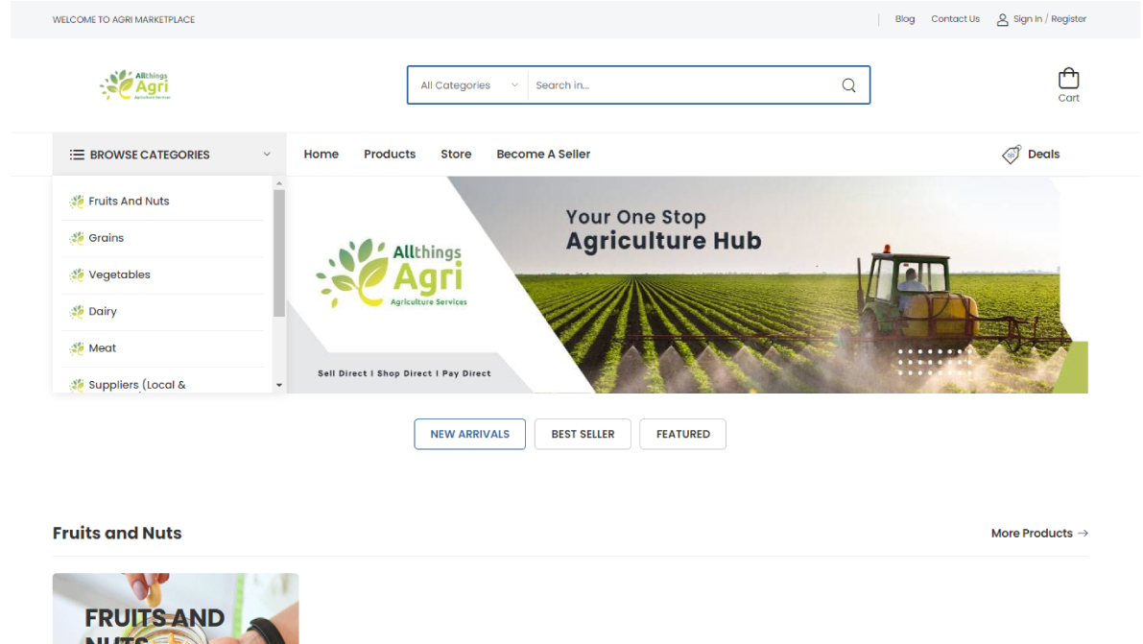Switch to the Best Seller tab
Screen dimensions: 1143x644
(x=583, y=434)
